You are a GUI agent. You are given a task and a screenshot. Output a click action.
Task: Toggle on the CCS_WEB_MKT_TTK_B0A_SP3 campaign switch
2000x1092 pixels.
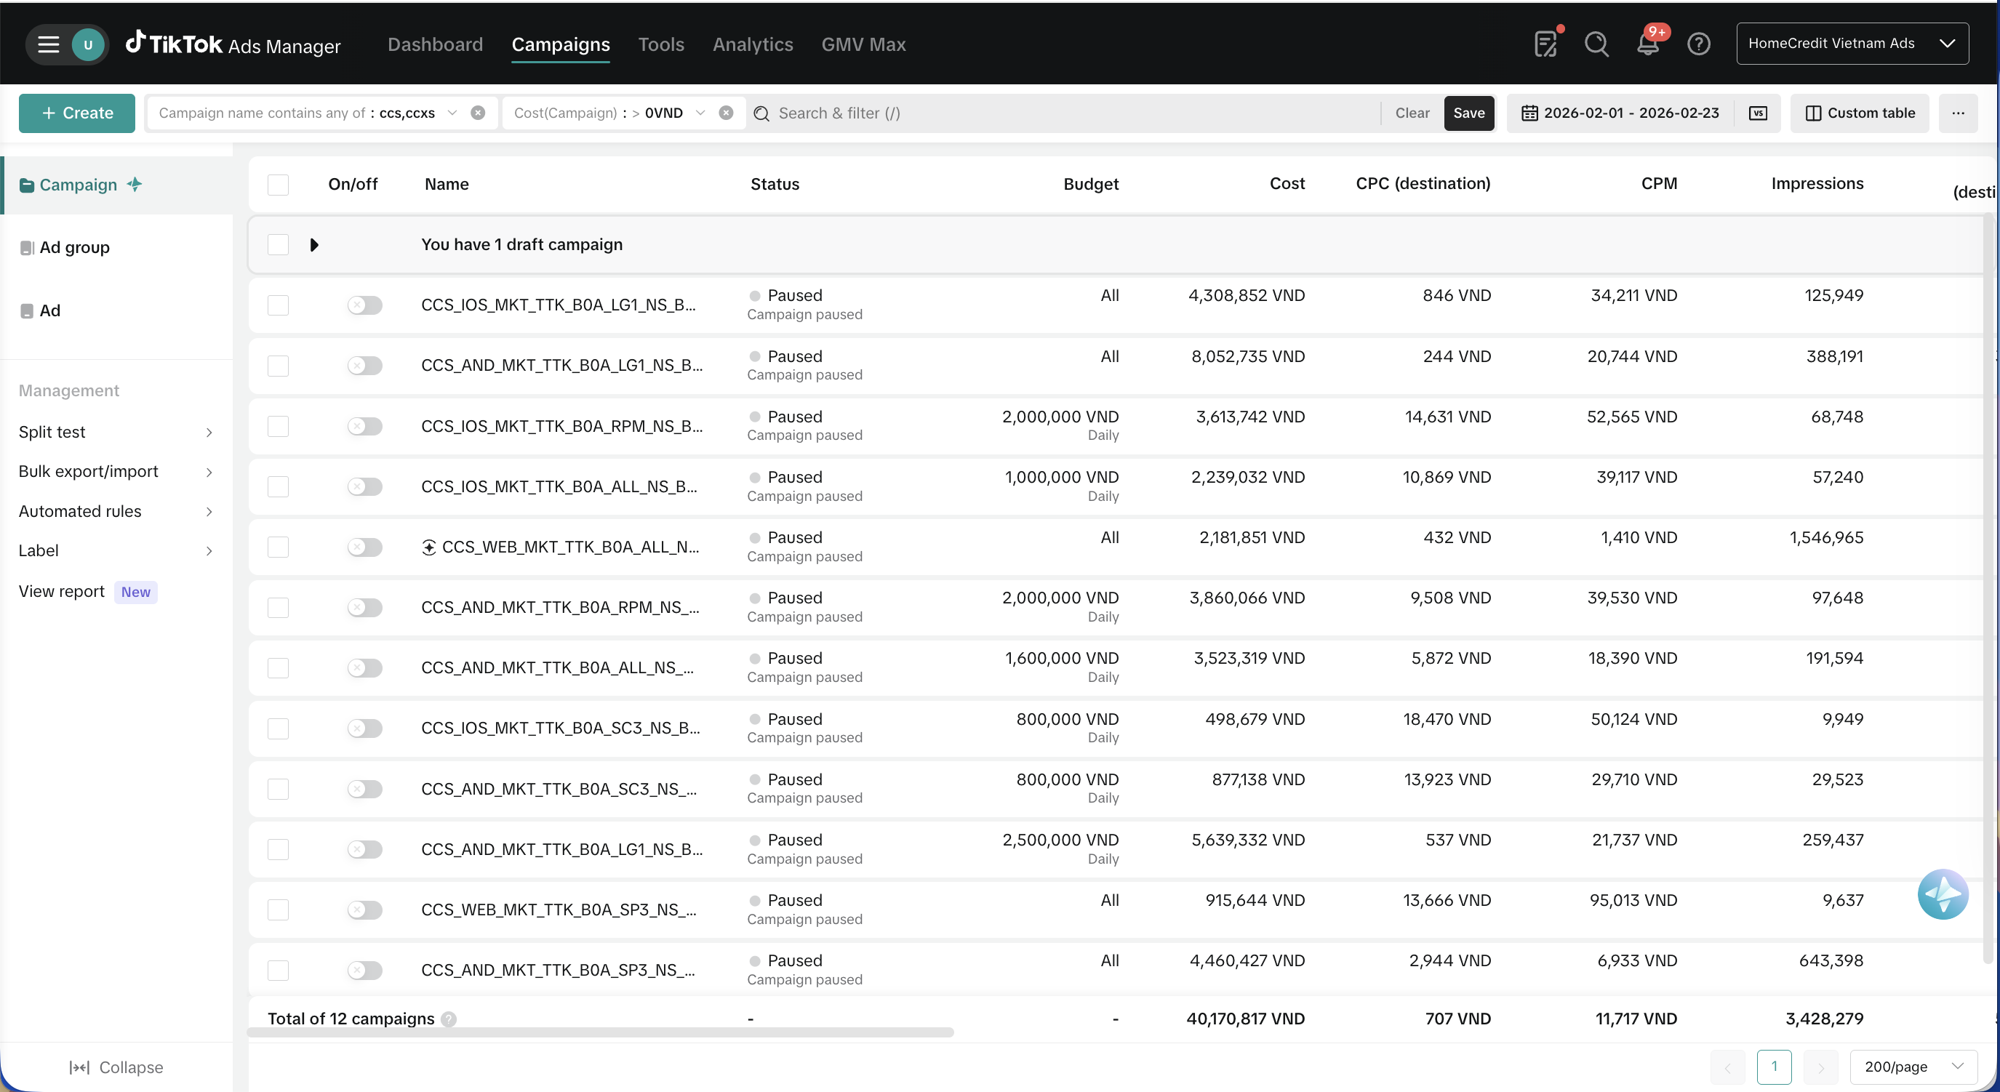click(364, 910)
